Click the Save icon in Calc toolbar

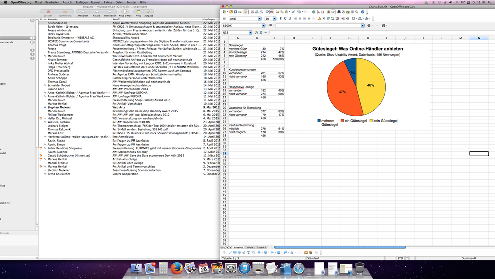coord(235,12)
